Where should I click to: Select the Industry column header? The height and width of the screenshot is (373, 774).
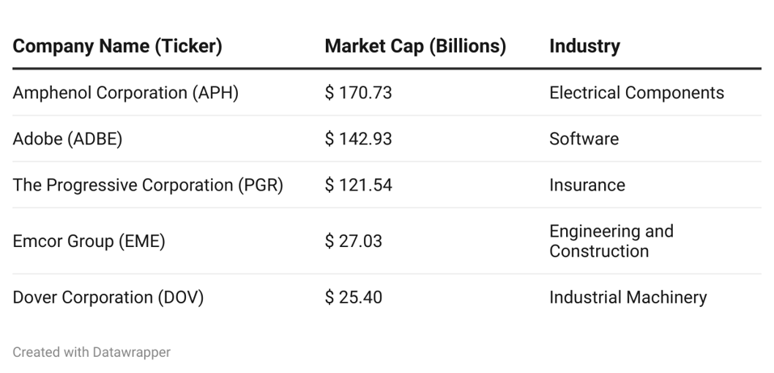click(x=584, y=47)
